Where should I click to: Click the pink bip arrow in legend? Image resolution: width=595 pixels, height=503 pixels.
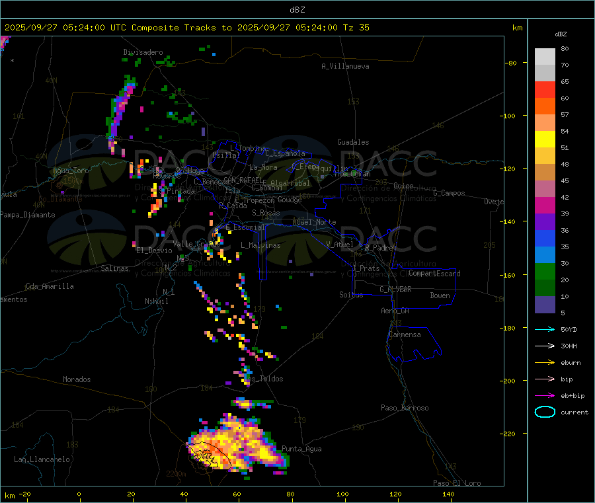[545, 379]
